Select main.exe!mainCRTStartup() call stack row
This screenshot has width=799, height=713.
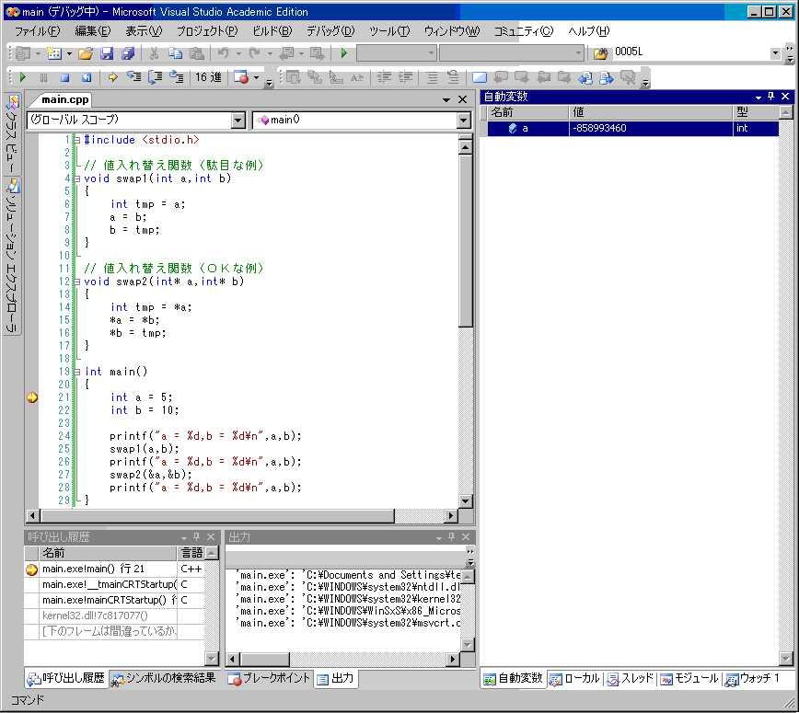[x=114, y=601]
